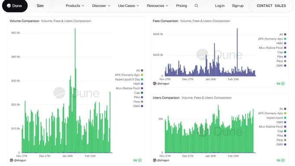Open the search magnifier icon

[x=196, y=6]
